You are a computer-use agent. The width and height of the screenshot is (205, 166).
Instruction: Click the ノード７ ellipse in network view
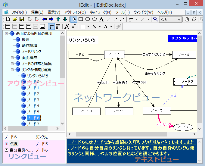tap(183, 127)
